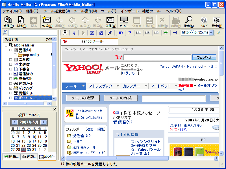
Task: Click the ログアウト link
Action: [130, 73]
